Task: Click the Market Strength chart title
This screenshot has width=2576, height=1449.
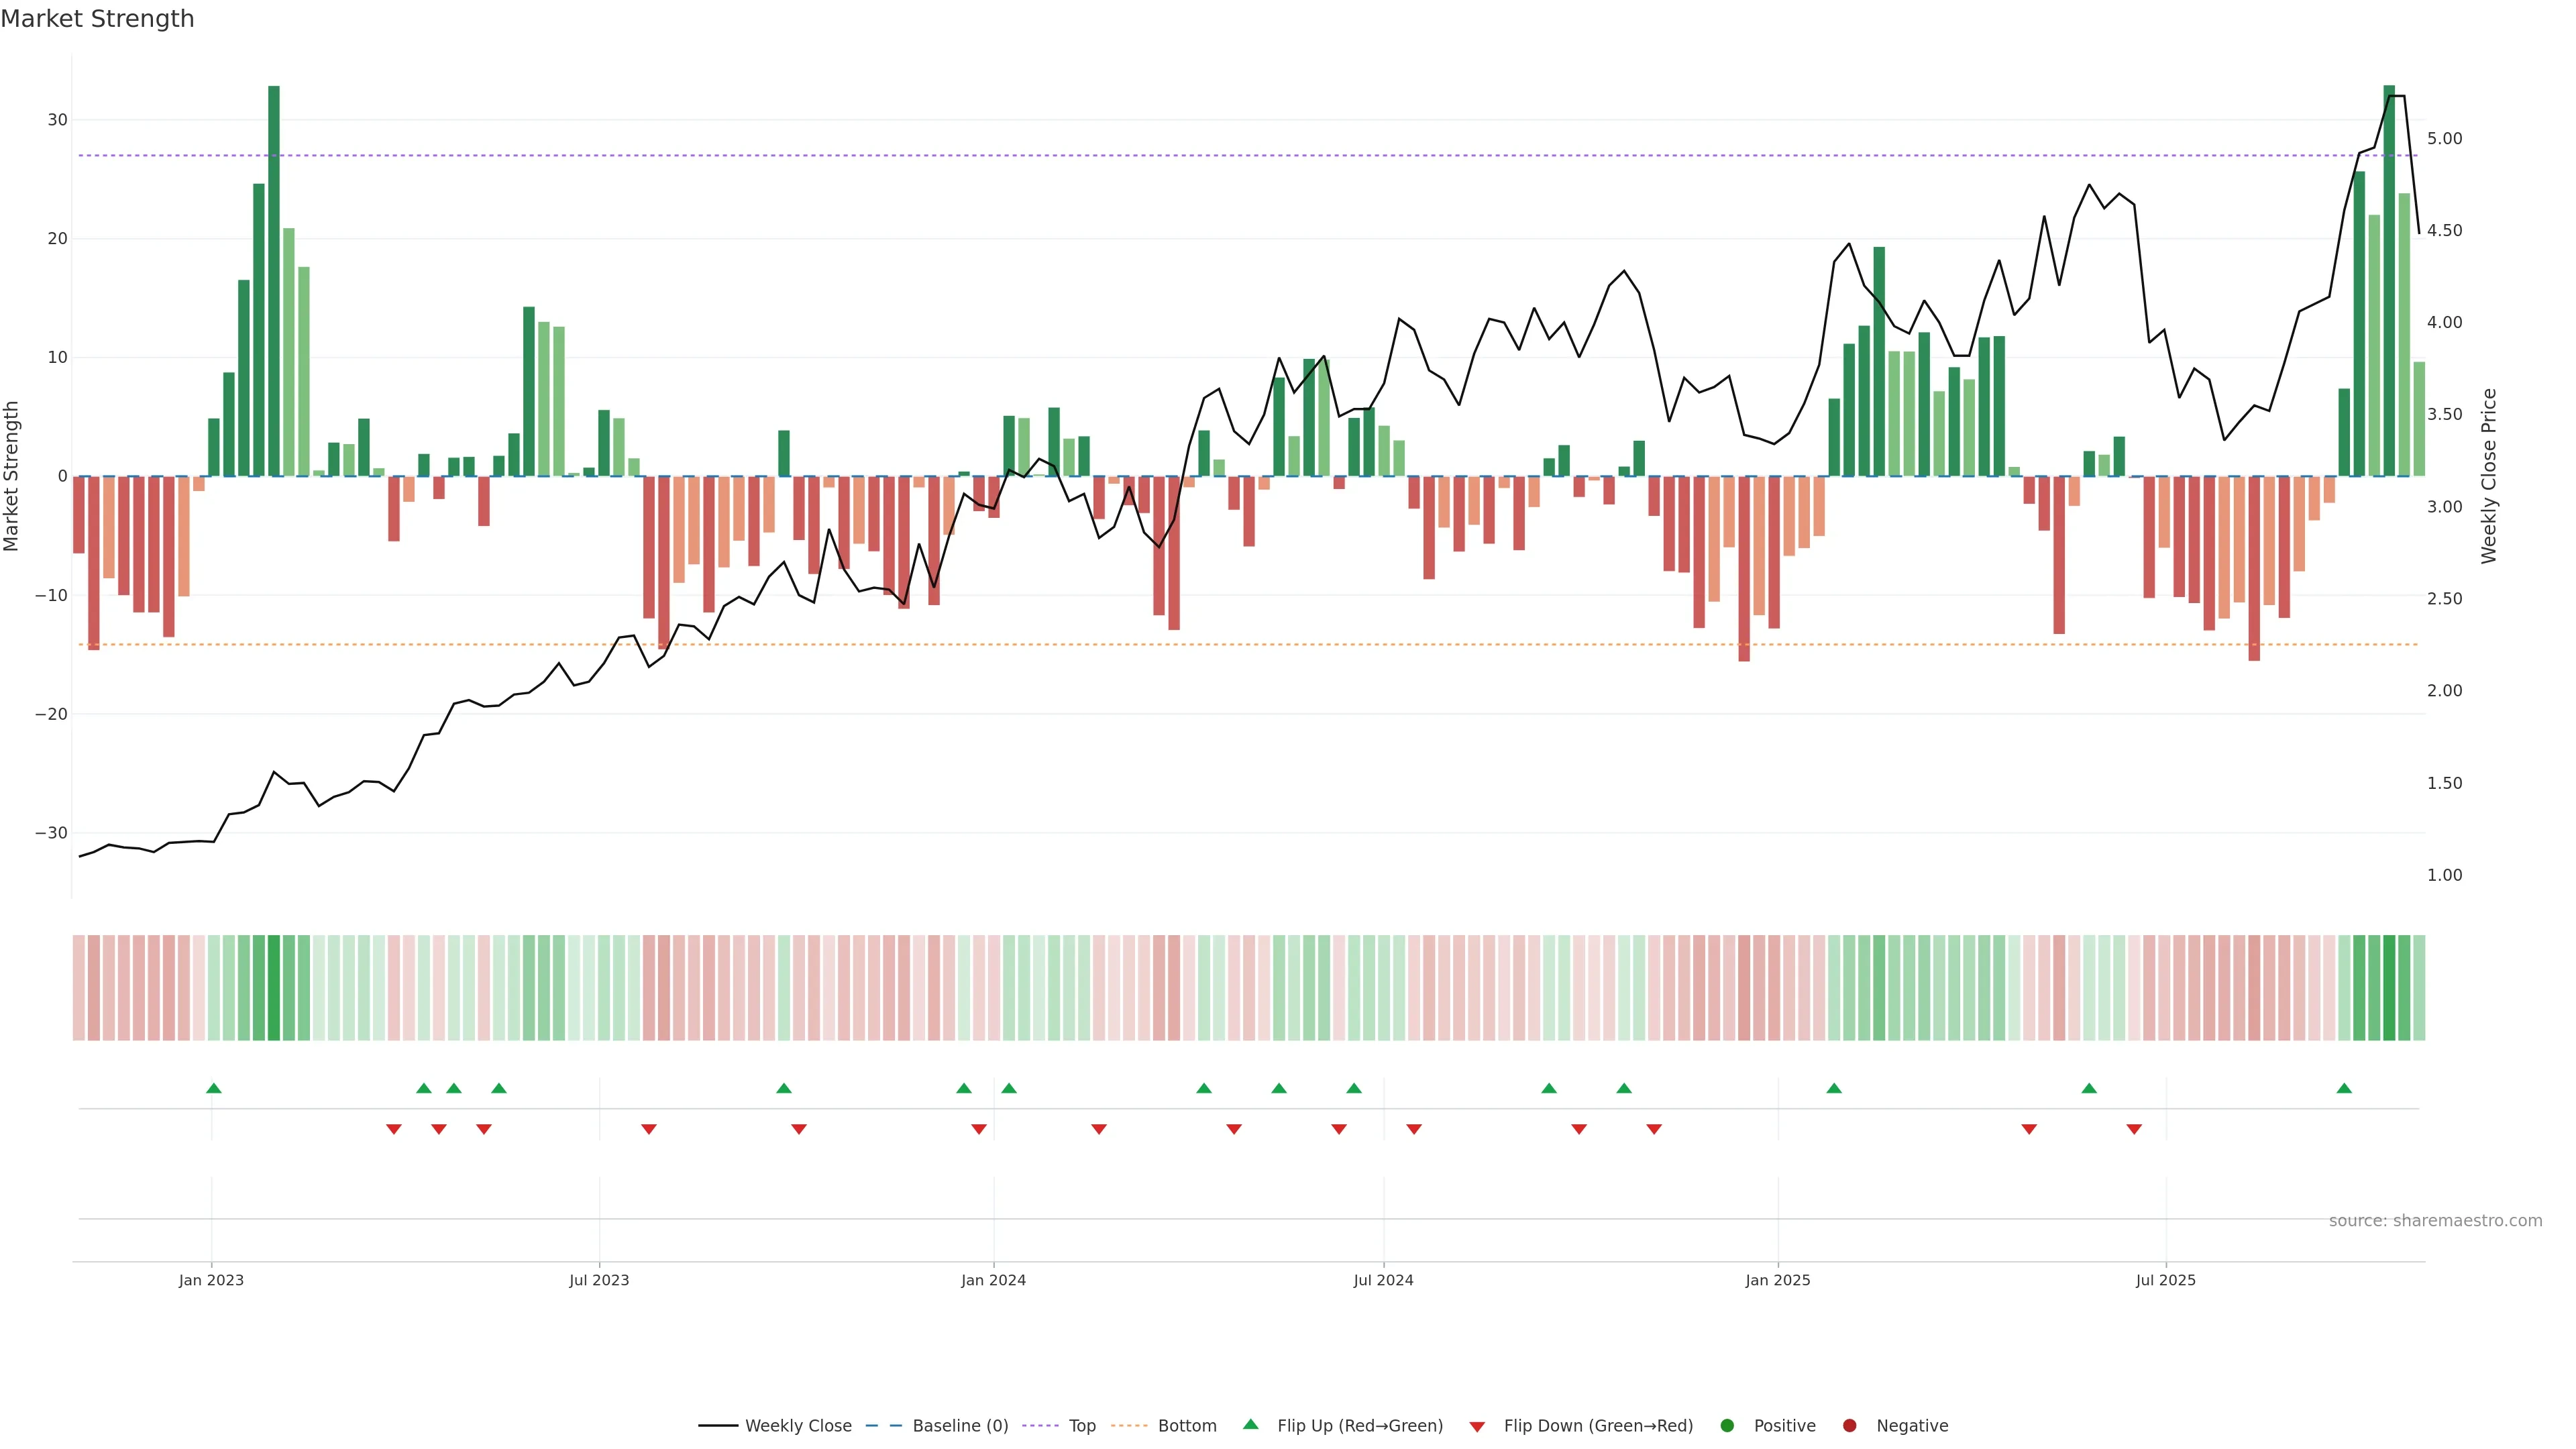Action: coord(97,19)
